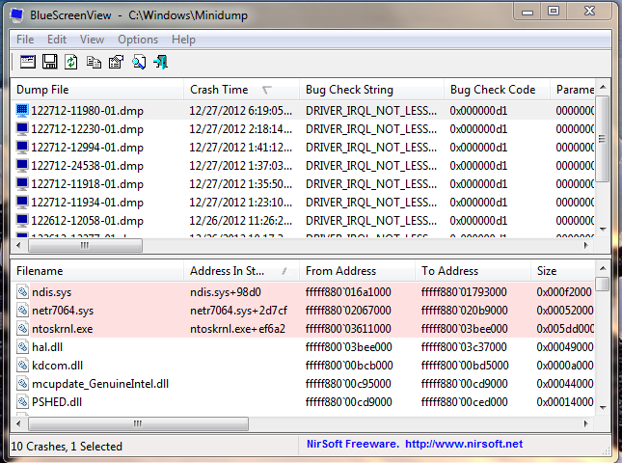Sort by Bug Check String column
Viewport: 622px width, 463px height.
pyautogui.click(x=371, y=90)
